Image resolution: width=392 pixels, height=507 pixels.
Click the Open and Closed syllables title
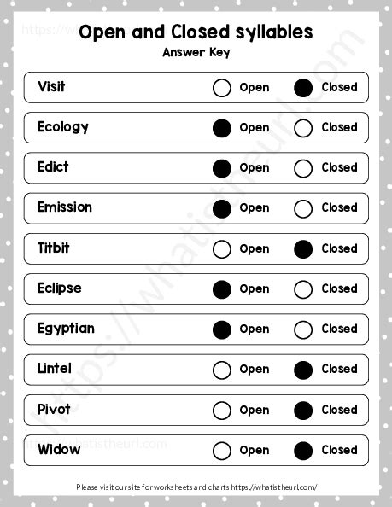[x=196, y=32]
